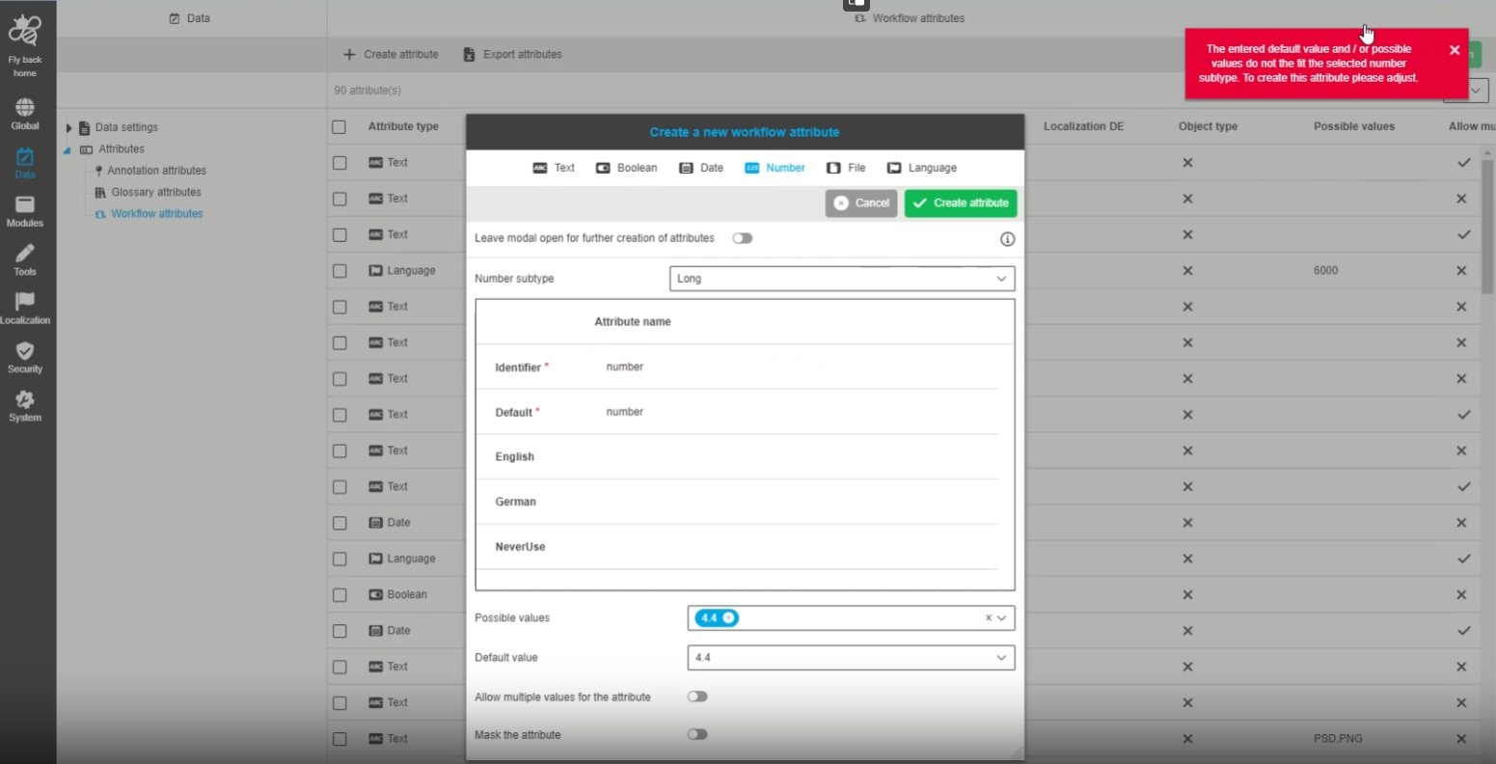Open the Possible values dropdown arrow
Viewport: 1496px width, 764px height.
coord(1002,618)
